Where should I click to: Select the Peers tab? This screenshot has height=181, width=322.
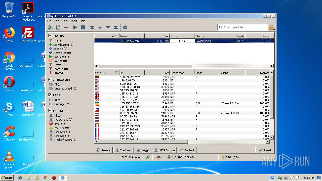coord(142,150)
